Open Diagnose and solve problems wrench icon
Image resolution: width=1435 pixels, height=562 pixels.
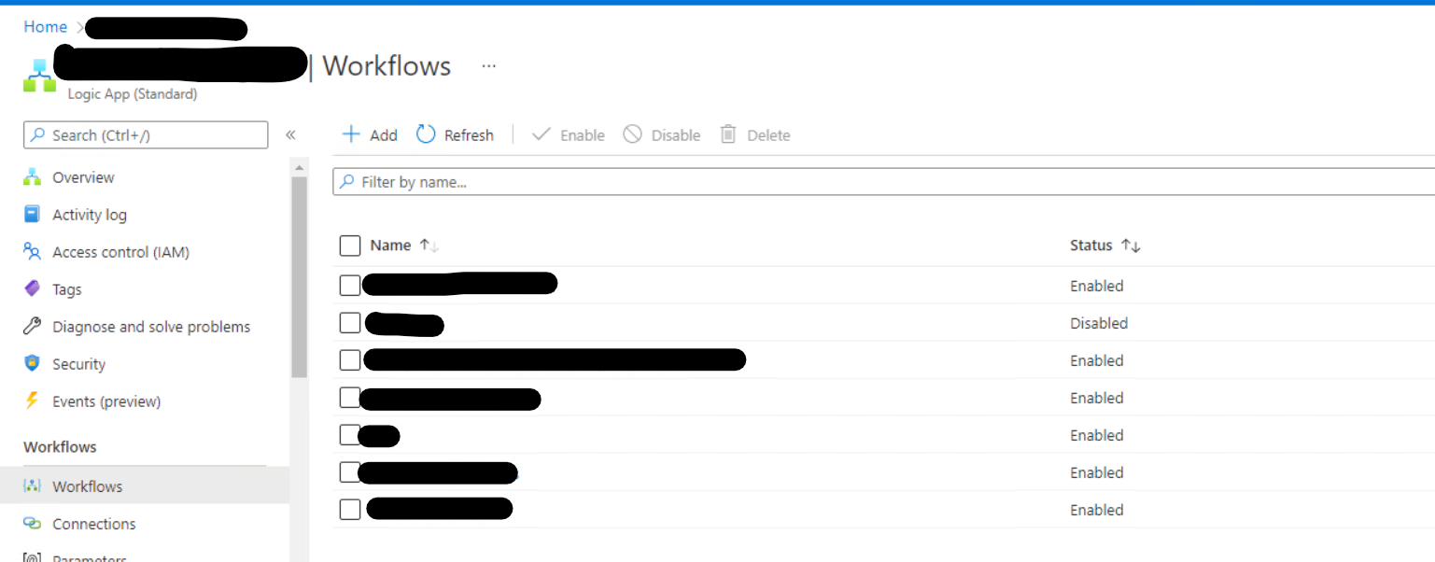click(x=33, y=327)
